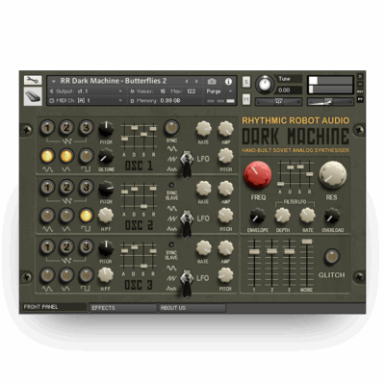This screenshot has width=385, height=385.
Task: Enable OSC 1 sine wave button
Action: (x=47, y=156)
